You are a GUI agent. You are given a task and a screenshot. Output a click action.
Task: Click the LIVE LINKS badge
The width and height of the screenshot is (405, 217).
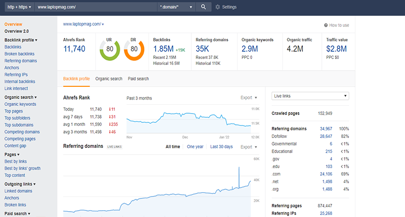click(114, 147)
